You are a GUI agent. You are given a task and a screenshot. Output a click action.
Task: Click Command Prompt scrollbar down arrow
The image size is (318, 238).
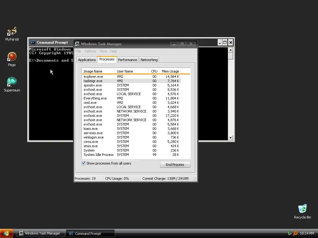point(231,138)
